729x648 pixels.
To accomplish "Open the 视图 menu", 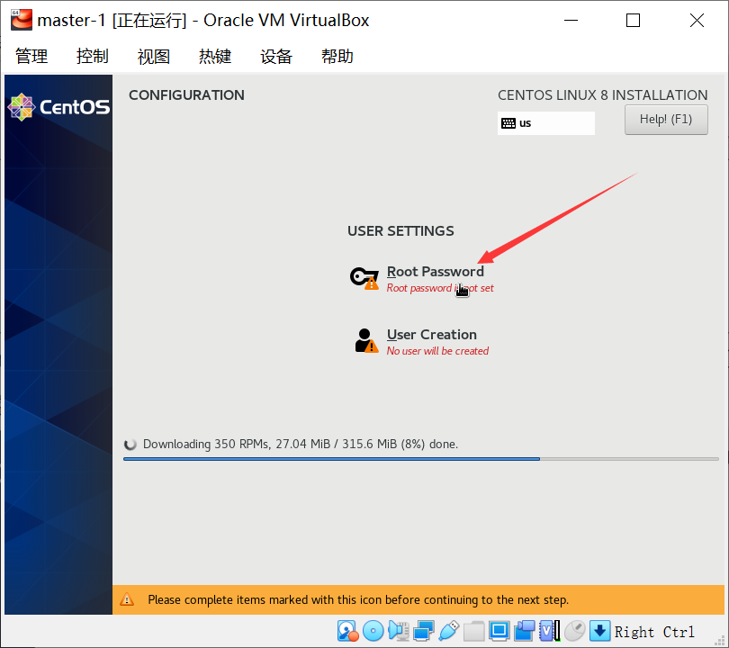I will pyautogui.click(x=153, y=56).
